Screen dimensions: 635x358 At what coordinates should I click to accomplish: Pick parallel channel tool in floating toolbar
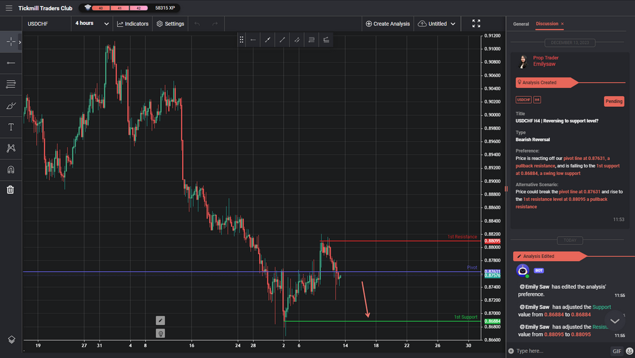tap(297, 39)
